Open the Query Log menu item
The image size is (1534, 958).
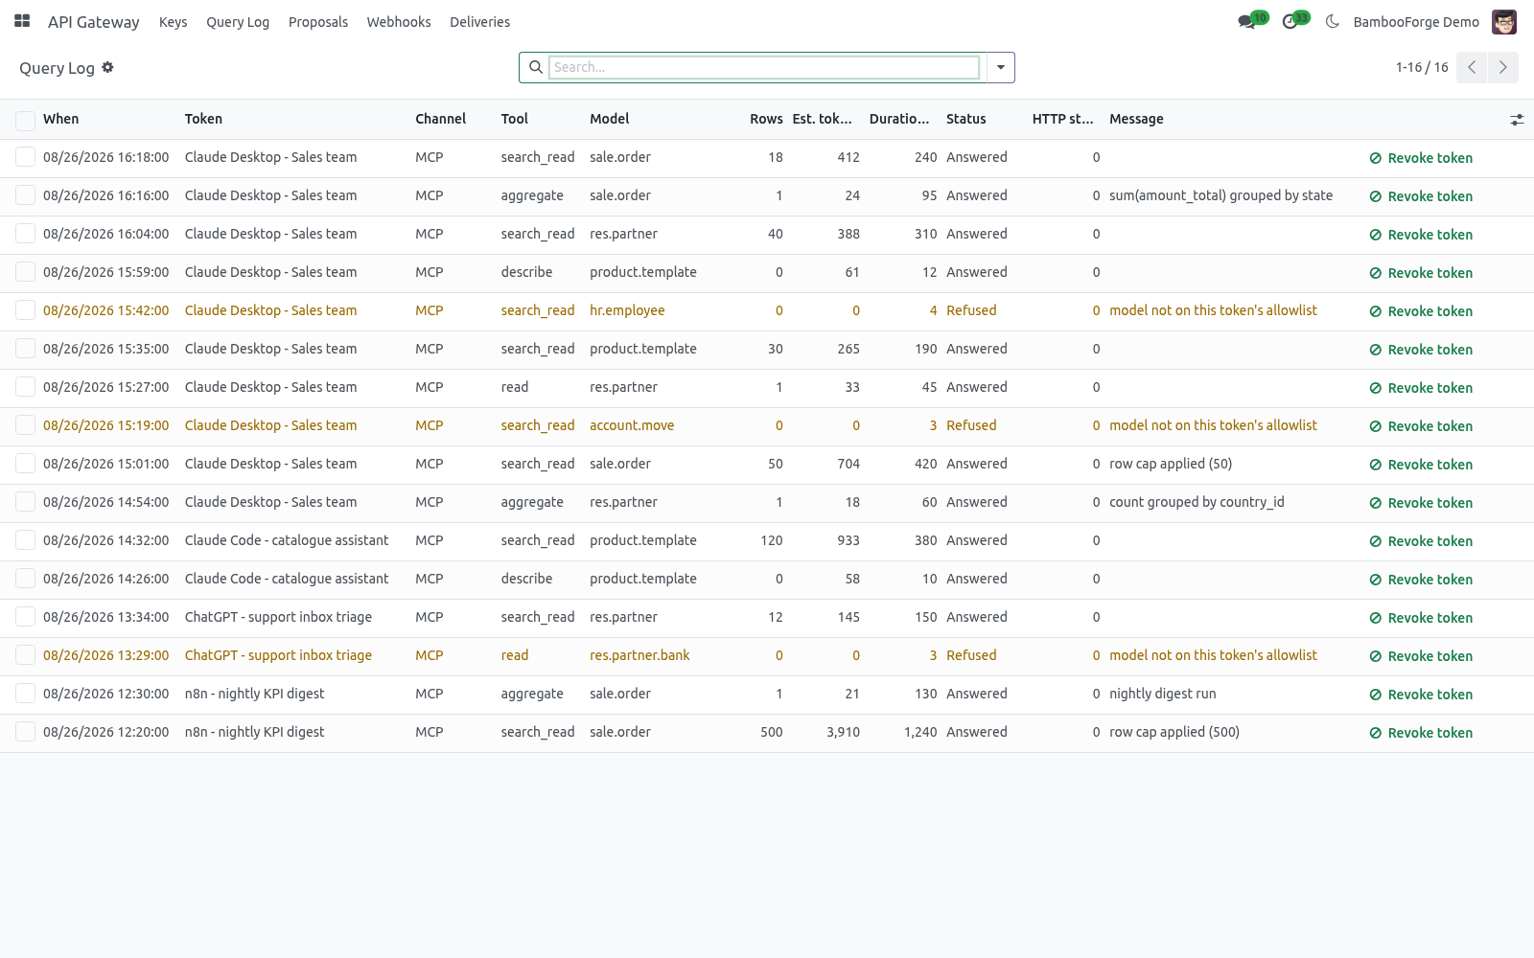click(x=238, y=22)
